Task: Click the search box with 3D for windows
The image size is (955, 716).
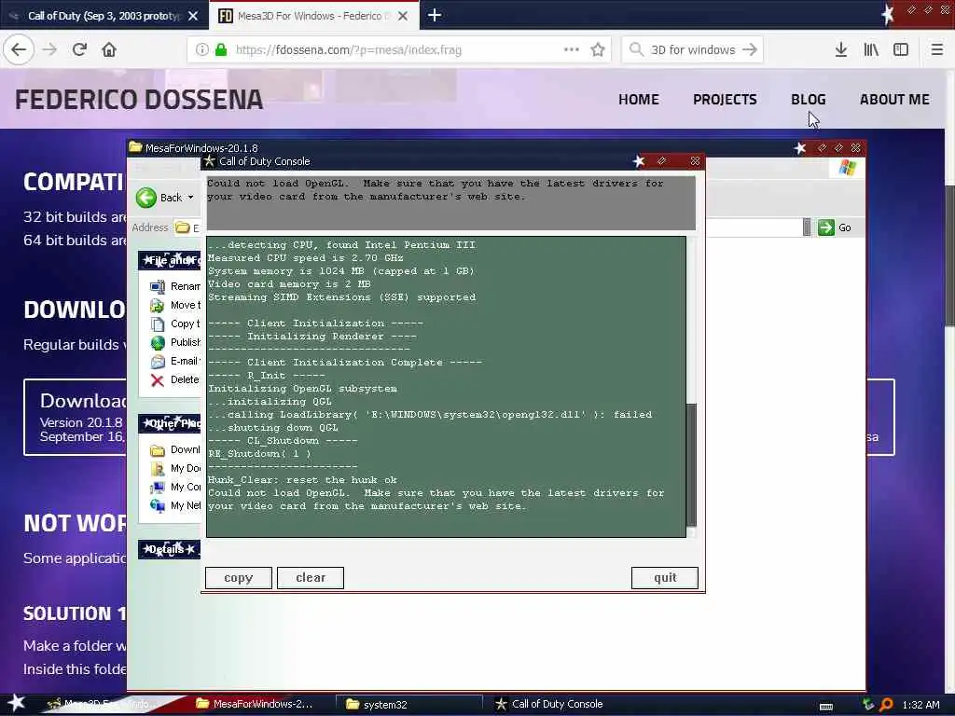Action: (693, 50)
